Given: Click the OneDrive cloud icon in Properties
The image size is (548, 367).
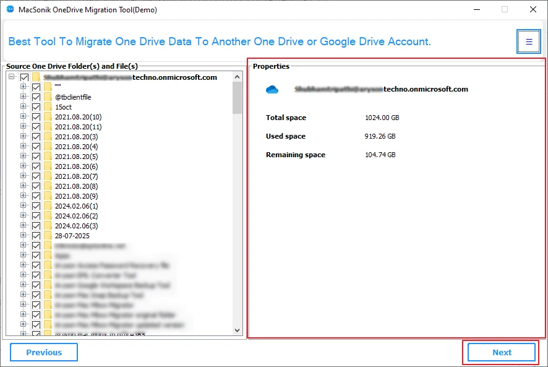Looking at the screenshot, I should (x=272, y=90).
